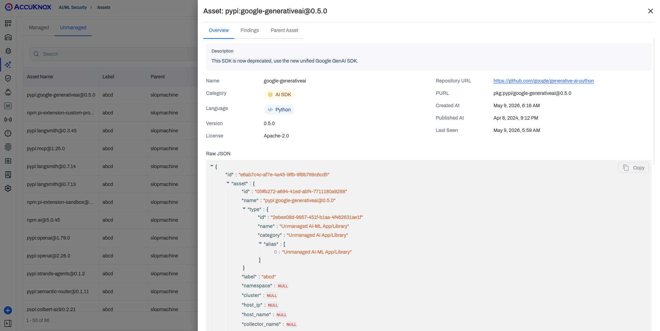The width and height of the screenshot is (660, 331).
Task: Open the shield compliance icon in sidebar
Action: point(8,78)
